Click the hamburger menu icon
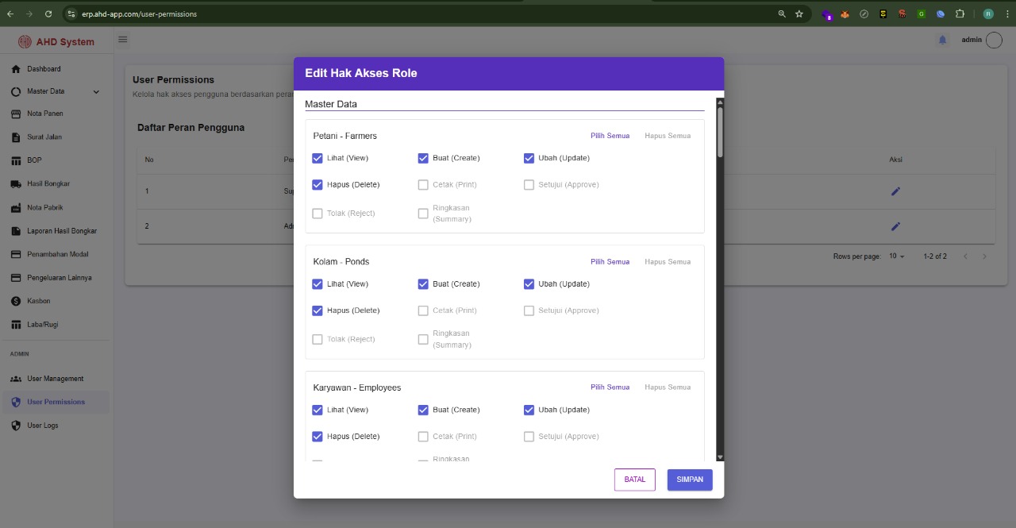 [x=123, y=40]
